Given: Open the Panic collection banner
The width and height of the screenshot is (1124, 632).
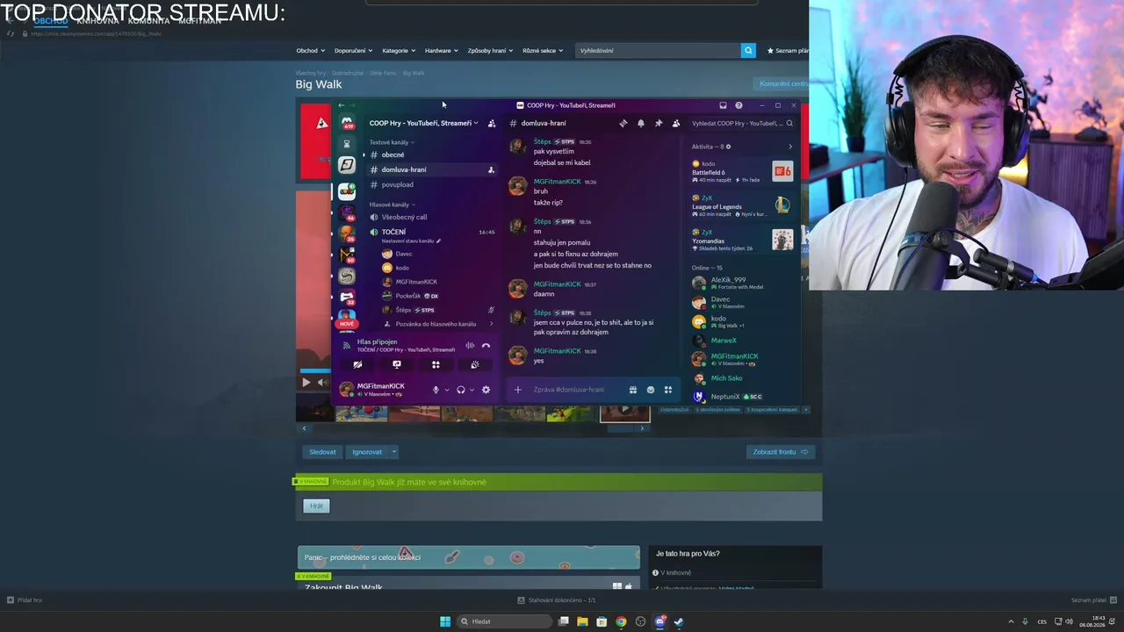Looking at the screenshot, I should 468,557.
